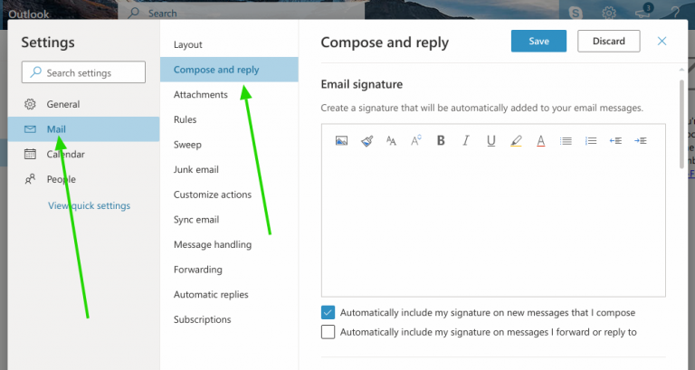
Task: Open the highlight color tool
Action: pyautogui.click(x=516, y=141)
